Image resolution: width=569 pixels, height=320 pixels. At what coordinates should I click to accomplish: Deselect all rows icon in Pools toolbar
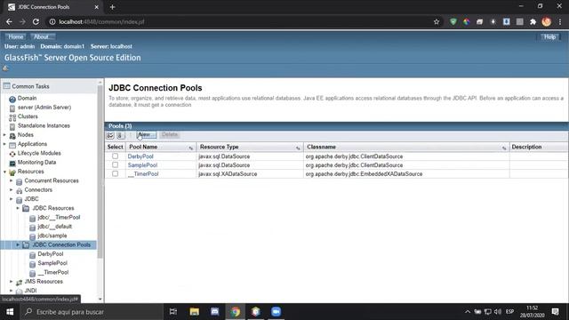coord(121,135)
